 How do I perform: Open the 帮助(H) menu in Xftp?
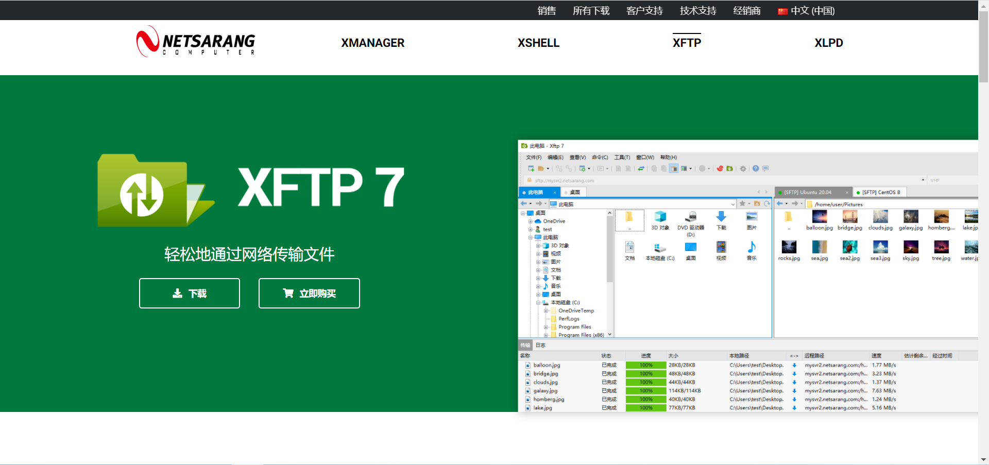point(669,157)
